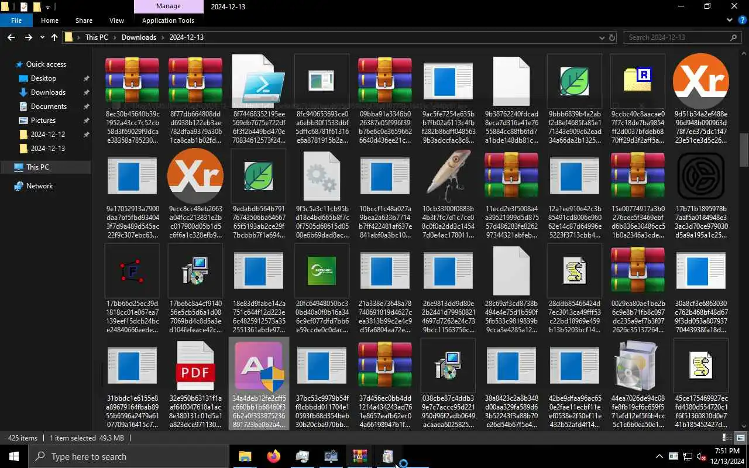Image resolution: width=749 pixels, height=468 pixels.
Task: Select WinRAR archive 0029ea80ae1be2b
Action: point(638,289)
